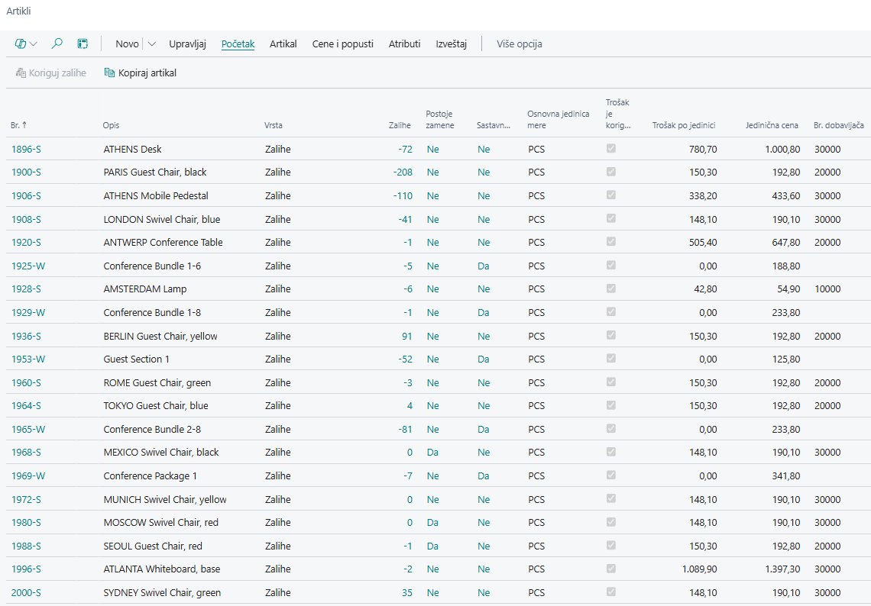This screenshot has height=606, width=871.
Task: Click inventory value -208 for PARIS chair
Action: click(x=403, y=172)
